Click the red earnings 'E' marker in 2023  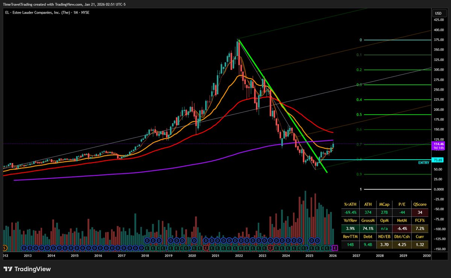tap(270, 248)
